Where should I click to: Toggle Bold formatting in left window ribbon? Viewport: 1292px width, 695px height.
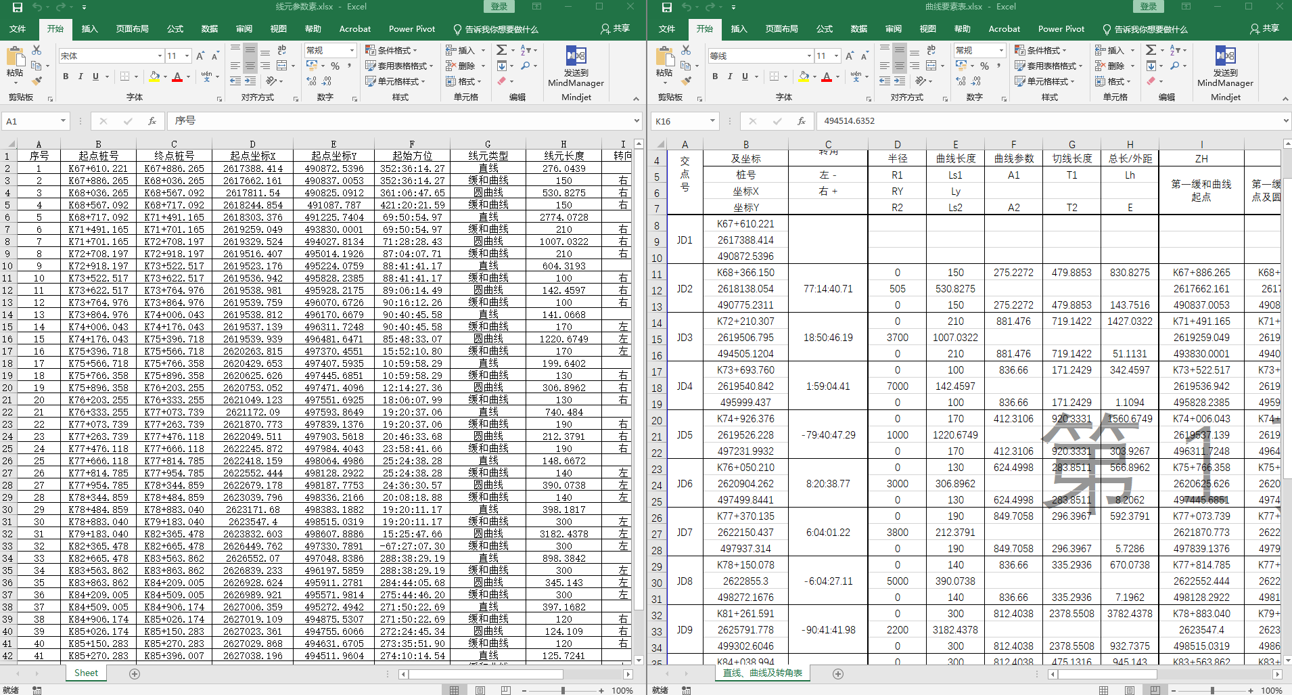tap(66, 76)
